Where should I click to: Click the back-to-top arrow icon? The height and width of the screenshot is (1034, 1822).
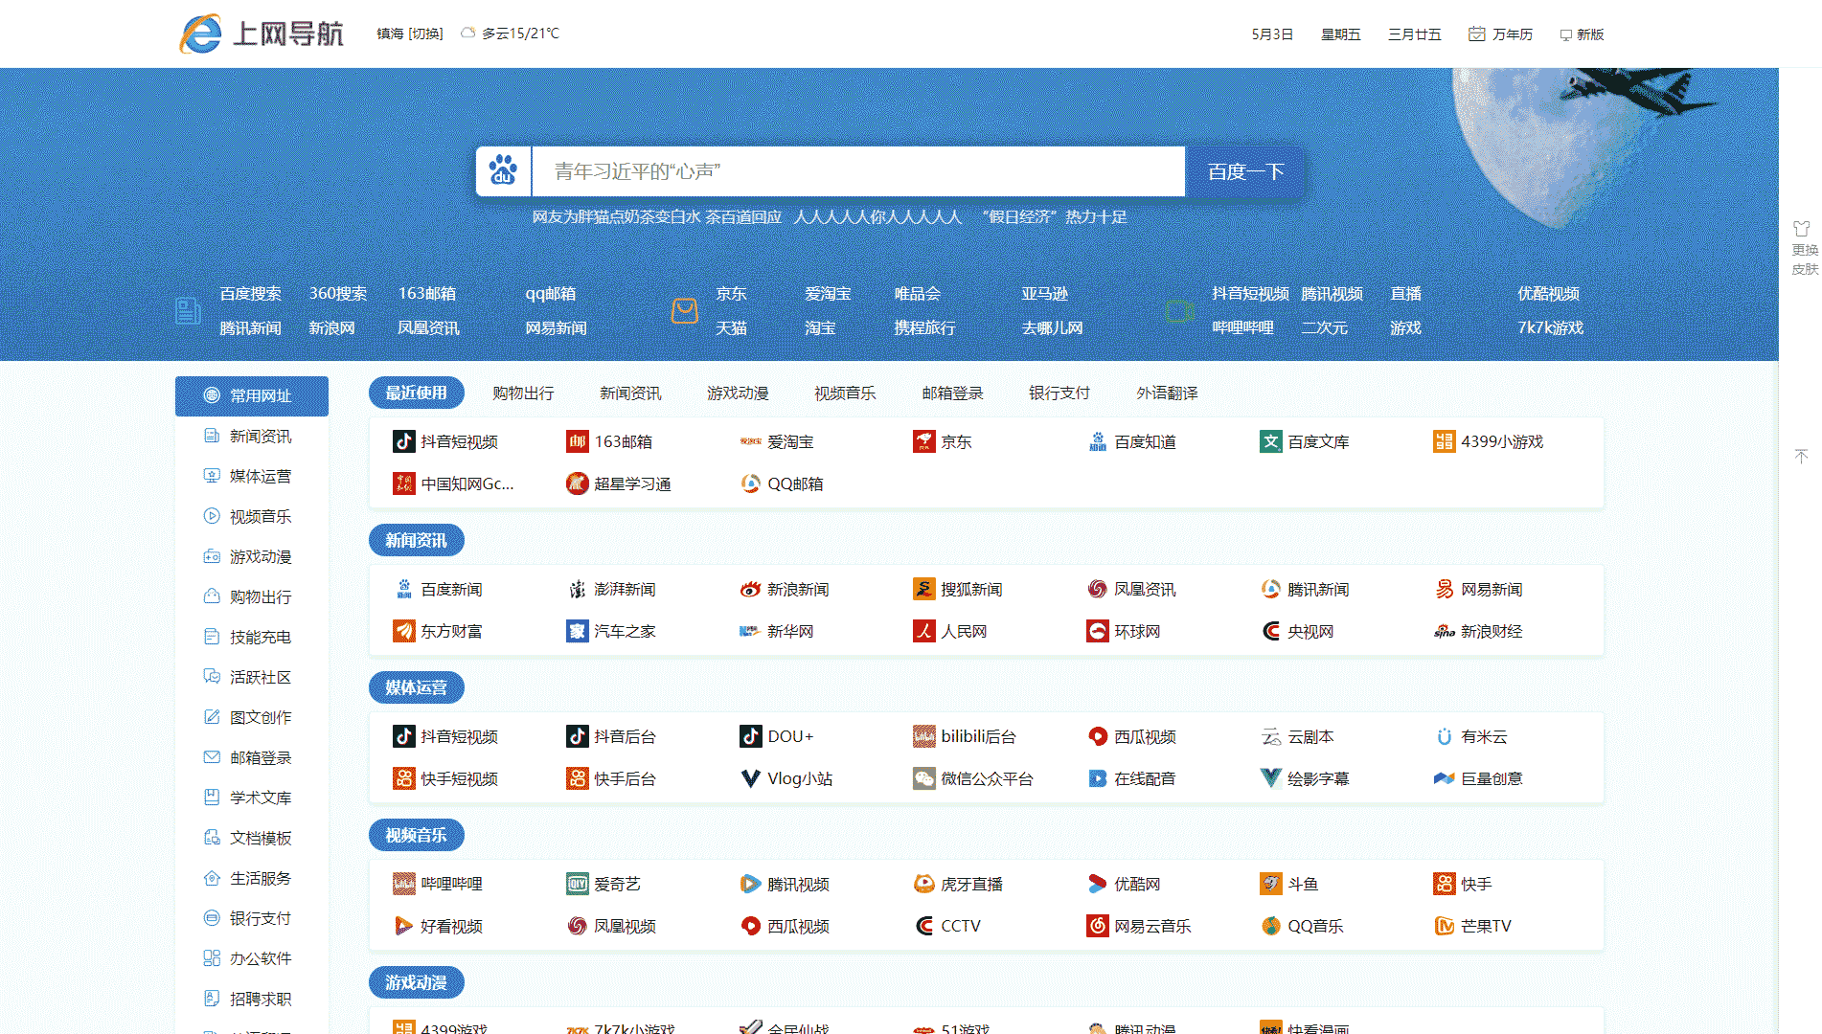click(1801, 457)
